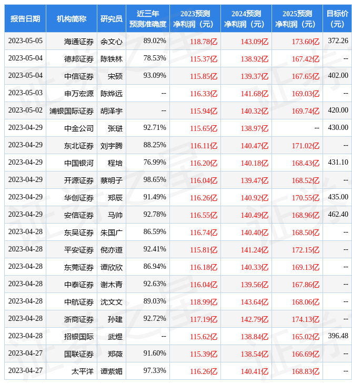Click 2025 forecast 174.13亿

[x=306, y=320]
